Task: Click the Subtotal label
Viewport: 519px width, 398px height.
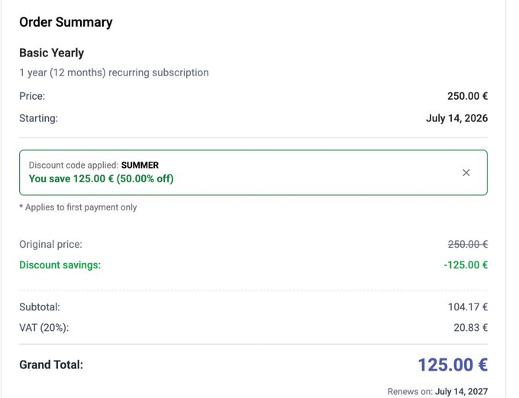Action: pyautogui.click(x=40, y=307)
